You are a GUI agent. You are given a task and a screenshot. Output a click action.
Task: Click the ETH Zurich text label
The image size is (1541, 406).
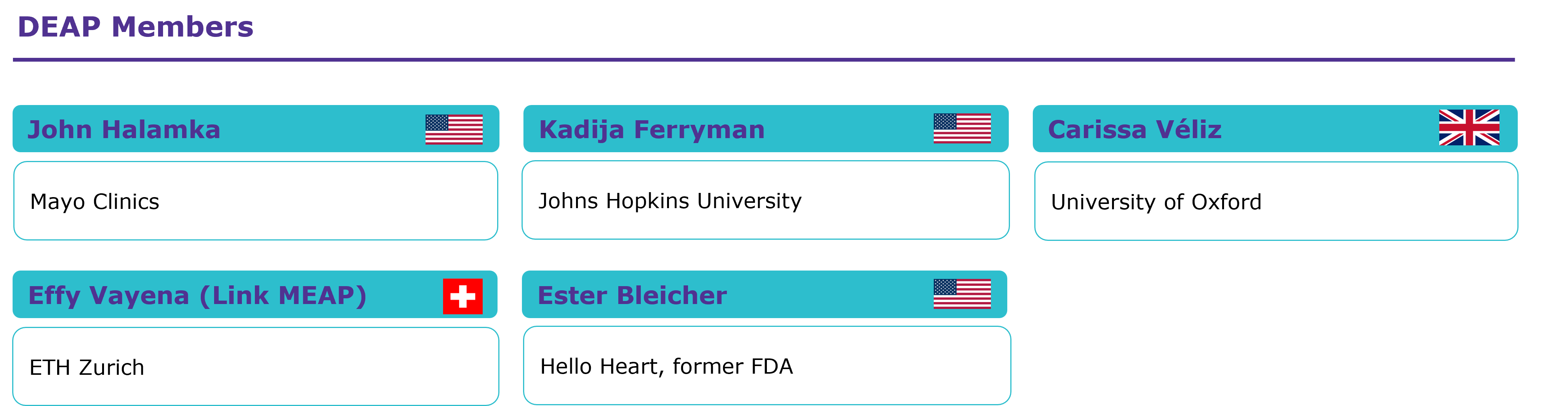pos(87,367)
